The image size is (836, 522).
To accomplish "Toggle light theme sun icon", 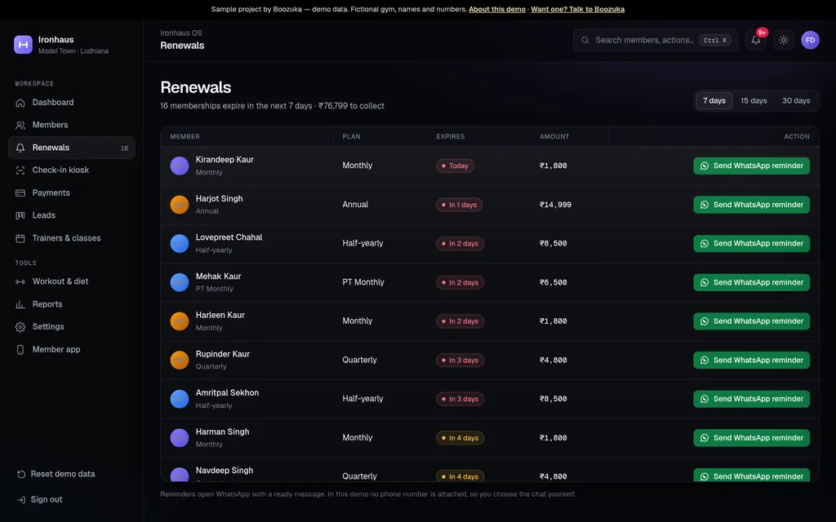I will tap(783, 40).
